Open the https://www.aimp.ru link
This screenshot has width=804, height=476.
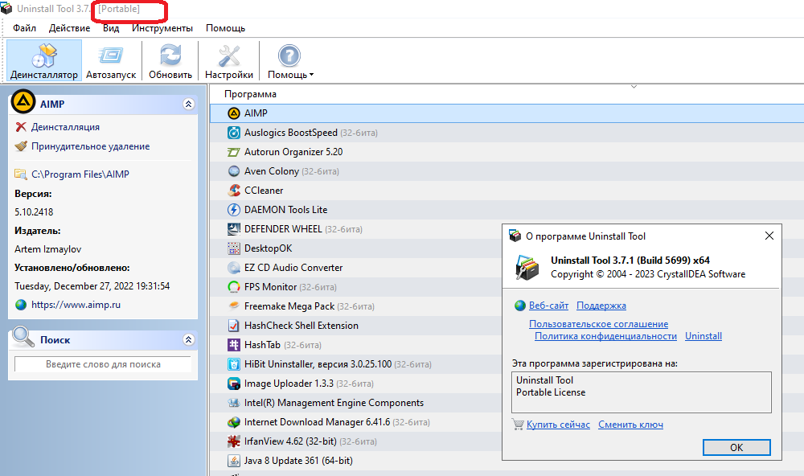pos(76,305)
